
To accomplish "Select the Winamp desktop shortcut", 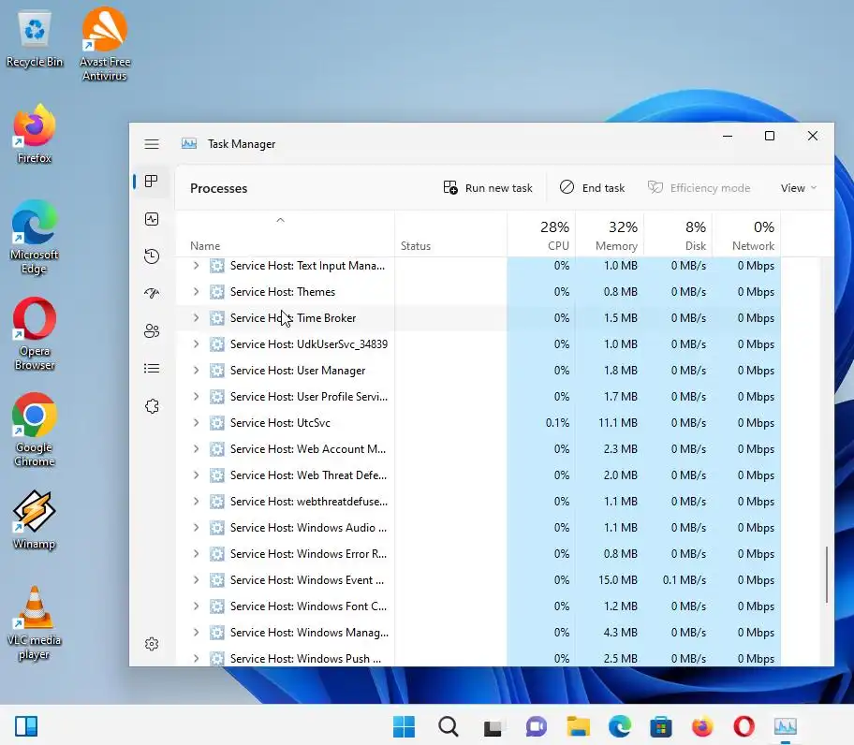I will (x=35, y=519).
